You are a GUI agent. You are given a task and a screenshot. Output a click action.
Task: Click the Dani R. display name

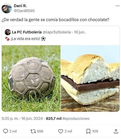(20, 6)
